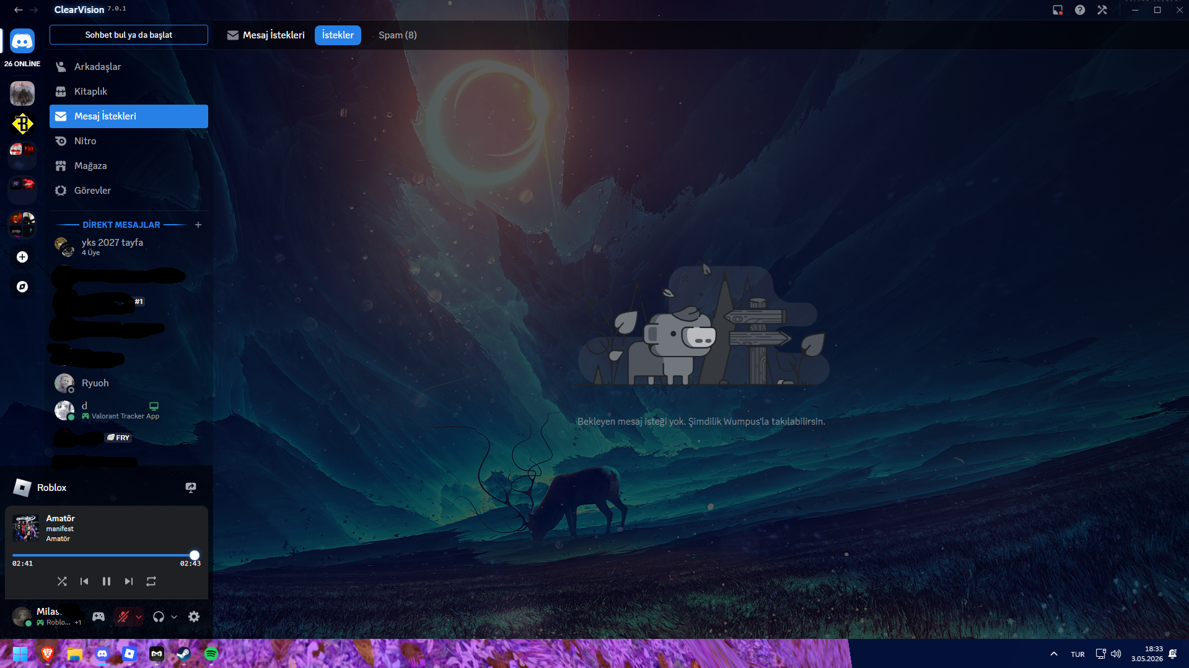Open the taskbar volume control
Screen dimensions: 1189x668
[1116, 654]
